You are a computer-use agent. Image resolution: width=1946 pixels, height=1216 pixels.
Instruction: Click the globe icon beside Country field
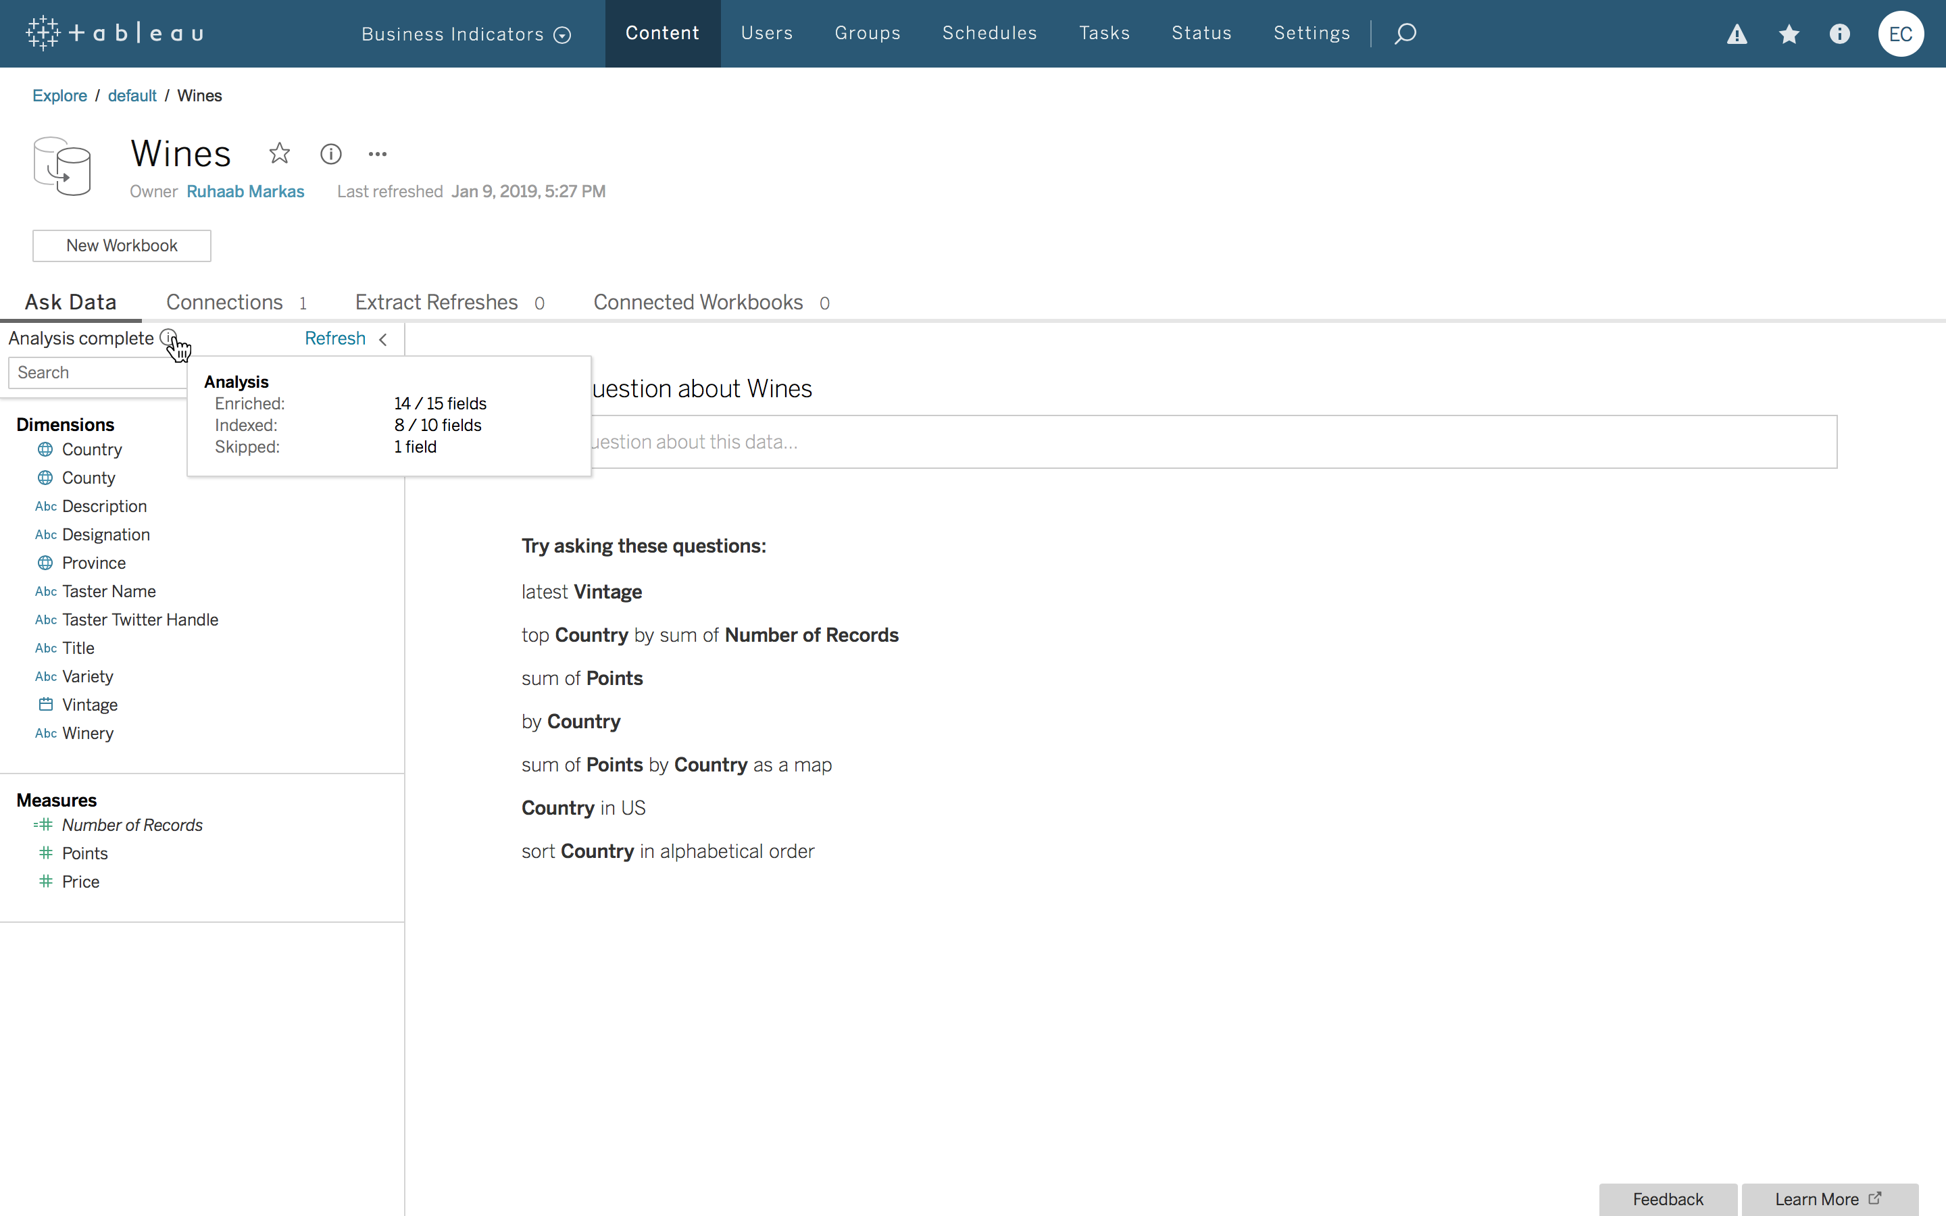tap(45, 449)
